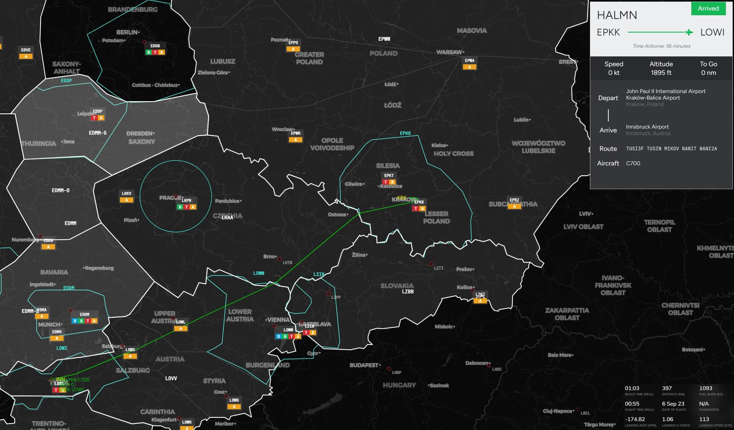Click the EDVE ATIS badge
The width and height of the screenshot is (734, 430).
click(26, 57)
